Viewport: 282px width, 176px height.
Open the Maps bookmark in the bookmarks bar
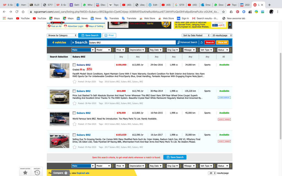(54, 18)
